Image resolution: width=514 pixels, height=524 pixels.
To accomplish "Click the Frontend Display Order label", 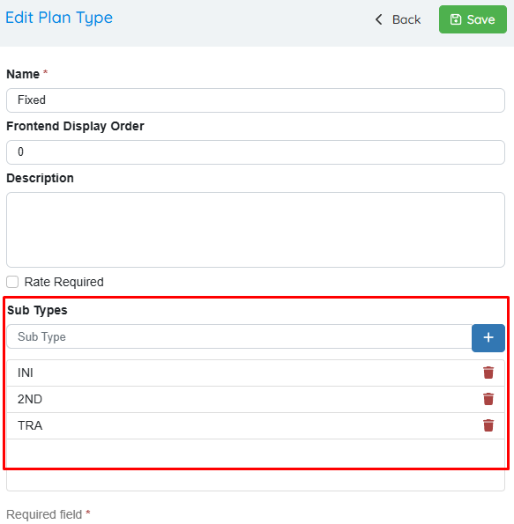I will 75,126.
